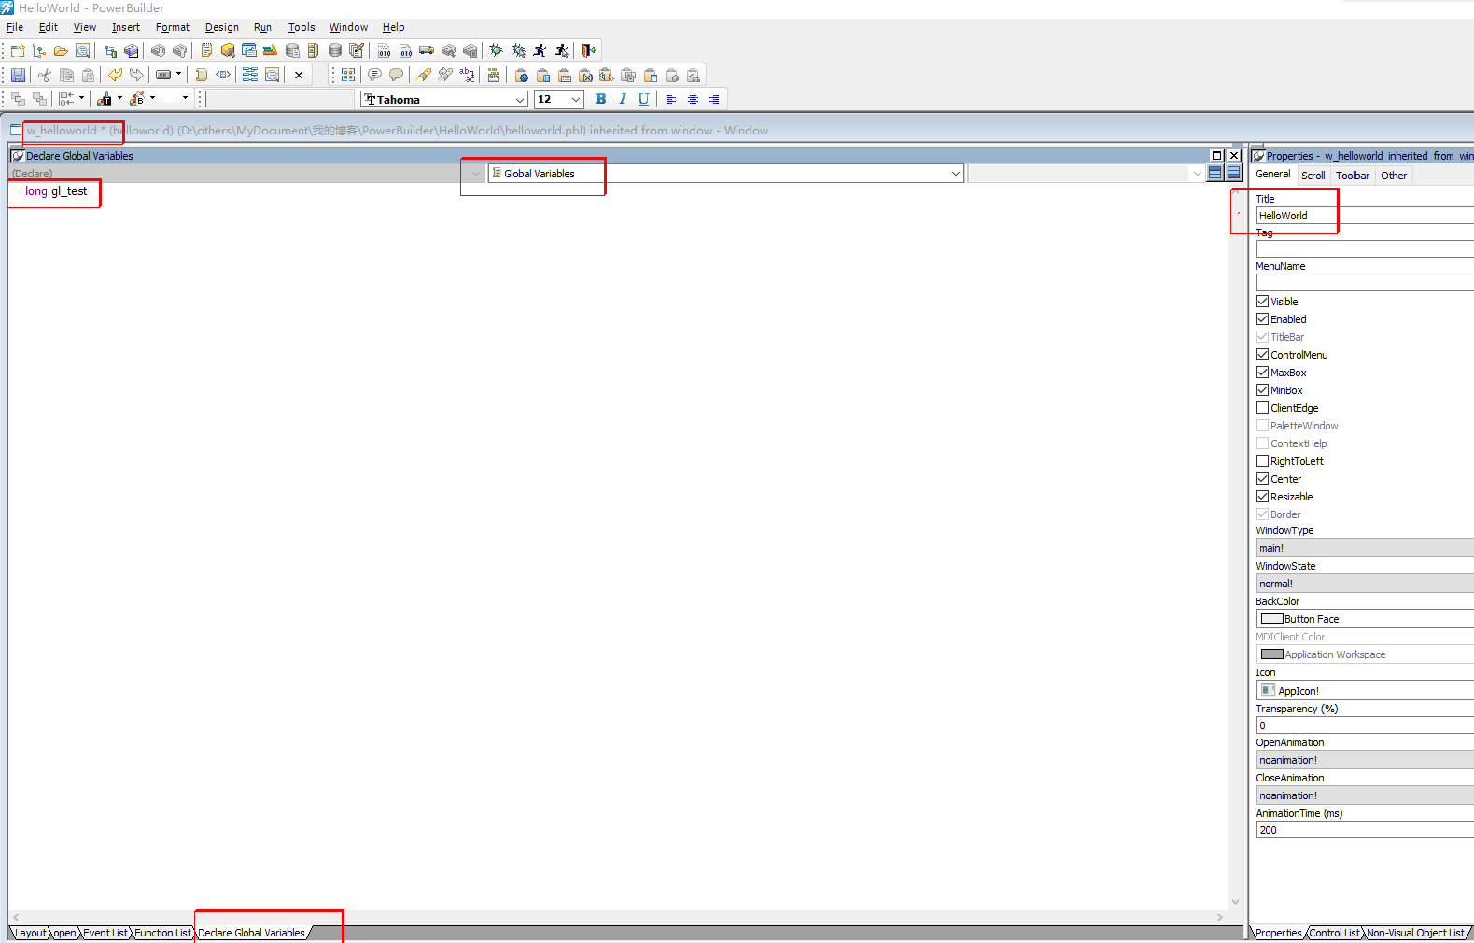Open the CloseAnimation noanimation! dropdown
The height and width of the screenshot is (943, 1474).
pos(1365,795)
